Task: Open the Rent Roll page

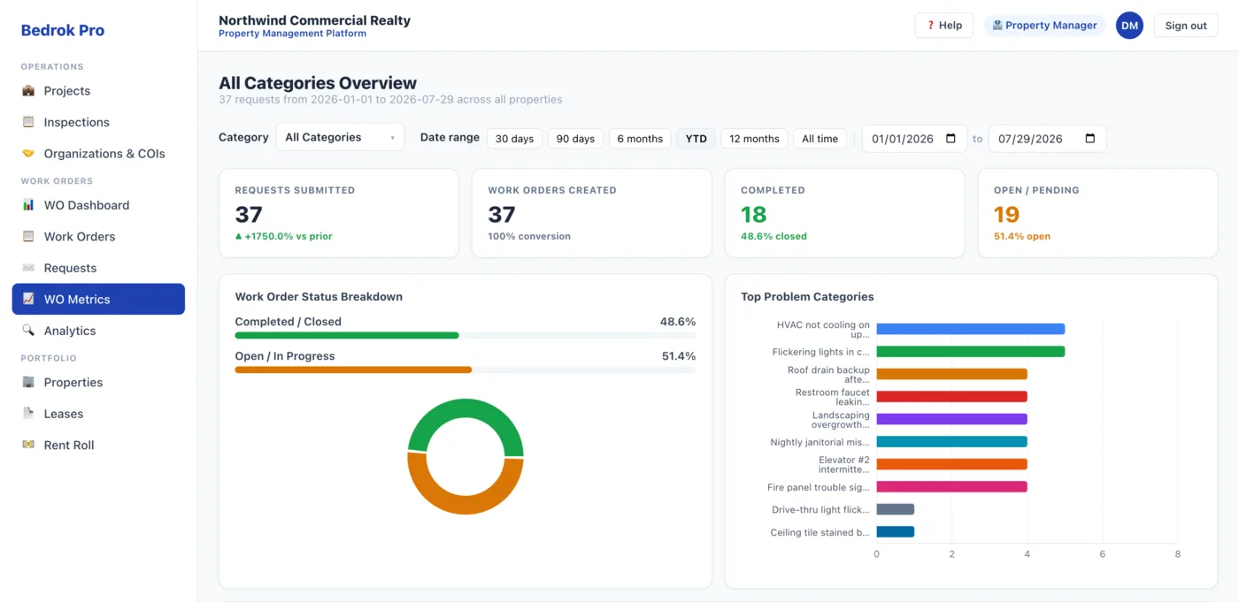Action: click(x=98, y=446)
